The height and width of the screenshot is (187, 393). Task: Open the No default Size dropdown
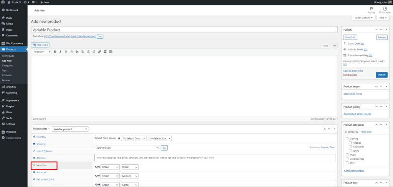[160, 138]
